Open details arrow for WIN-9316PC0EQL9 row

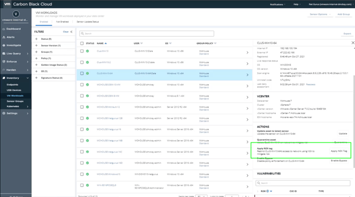[247, 187]
